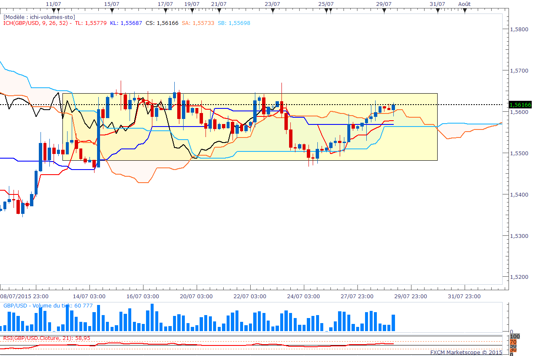Select the ICH(GBP/USD, 9, 26, 52) indicator label
The image size is (533, 356).
point(35,23)
